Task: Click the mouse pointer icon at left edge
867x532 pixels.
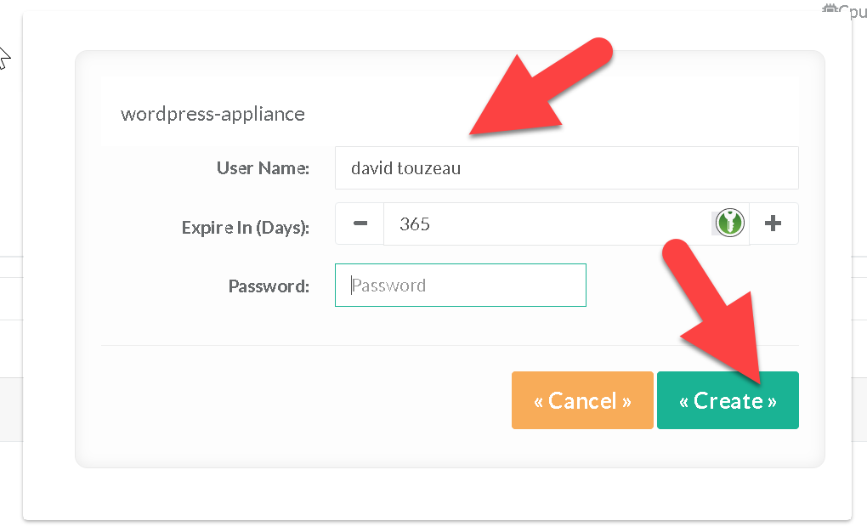Action: coord(4,59)
